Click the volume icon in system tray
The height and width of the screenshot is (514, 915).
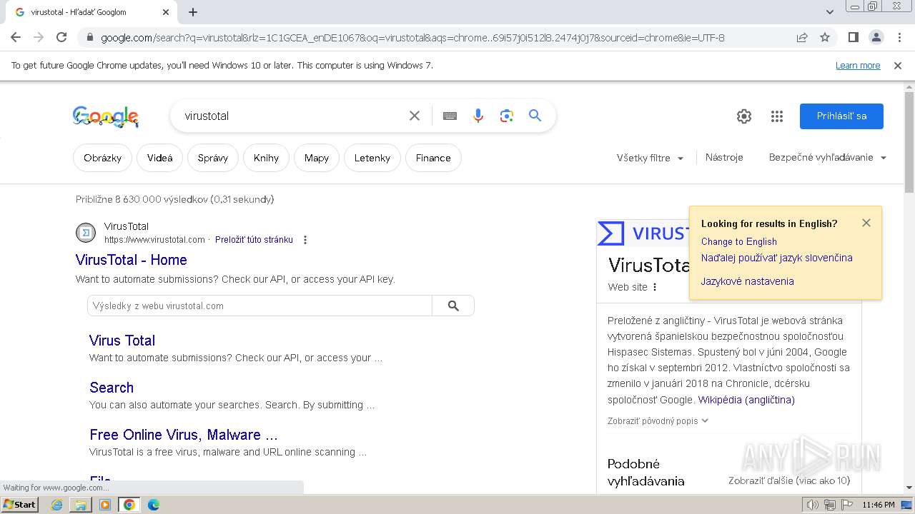(x=813, y=505)
